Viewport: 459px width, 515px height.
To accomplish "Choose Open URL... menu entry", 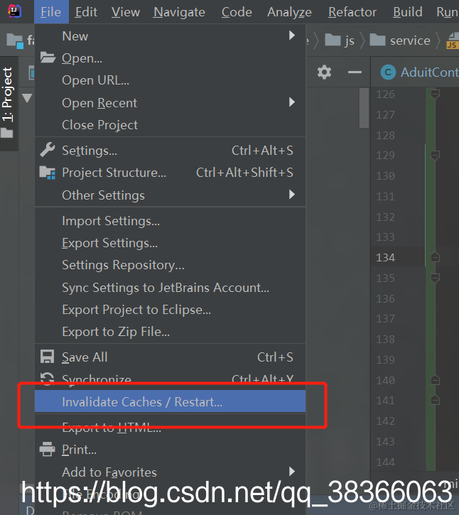I will point(171,80).
